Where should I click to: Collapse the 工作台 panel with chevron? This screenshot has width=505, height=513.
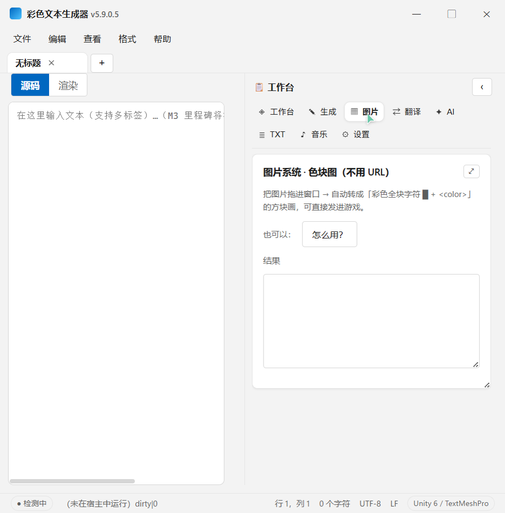(482, 87)
